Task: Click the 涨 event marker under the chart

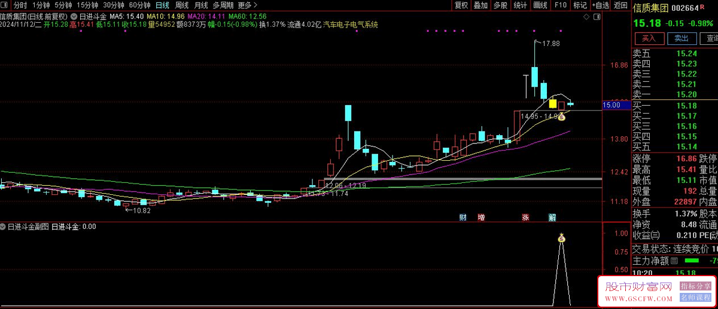Action: (525, 218)
